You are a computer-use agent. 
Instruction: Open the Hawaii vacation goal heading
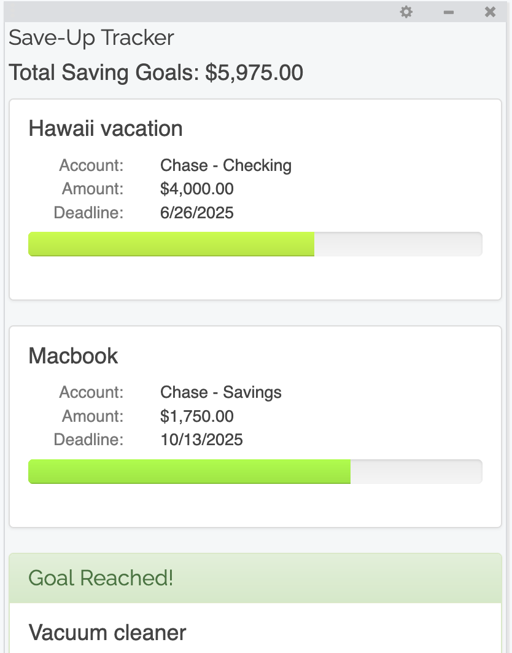coord(106,129)
